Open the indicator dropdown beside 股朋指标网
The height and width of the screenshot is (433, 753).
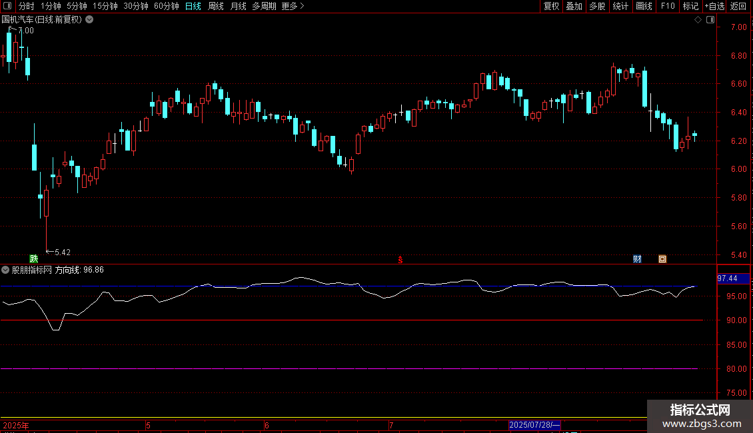click(5, 270)
